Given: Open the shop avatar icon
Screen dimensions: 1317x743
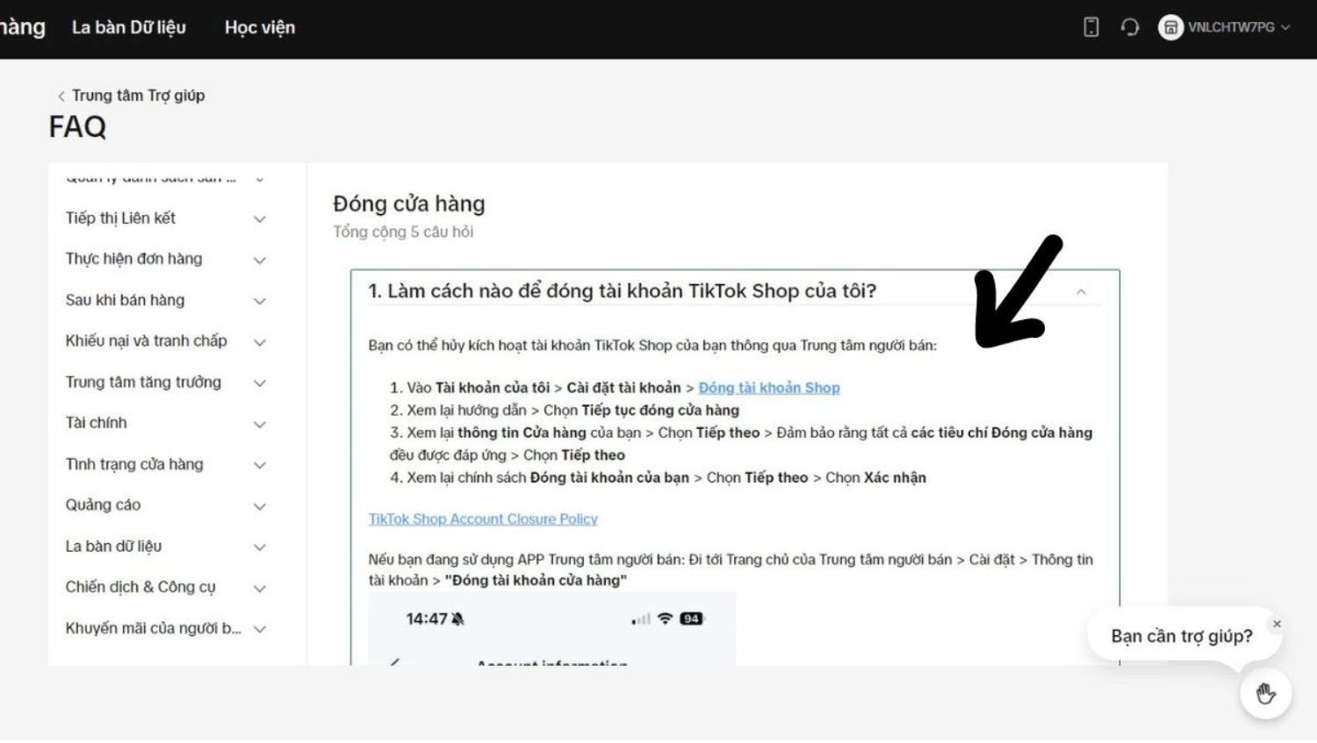Looking at the screenshot, I should [x=1170, y=27].
